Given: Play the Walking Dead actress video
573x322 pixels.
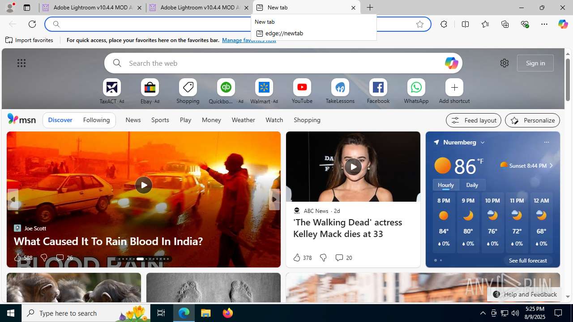Looking at the screenshot, I should point(353,167).
